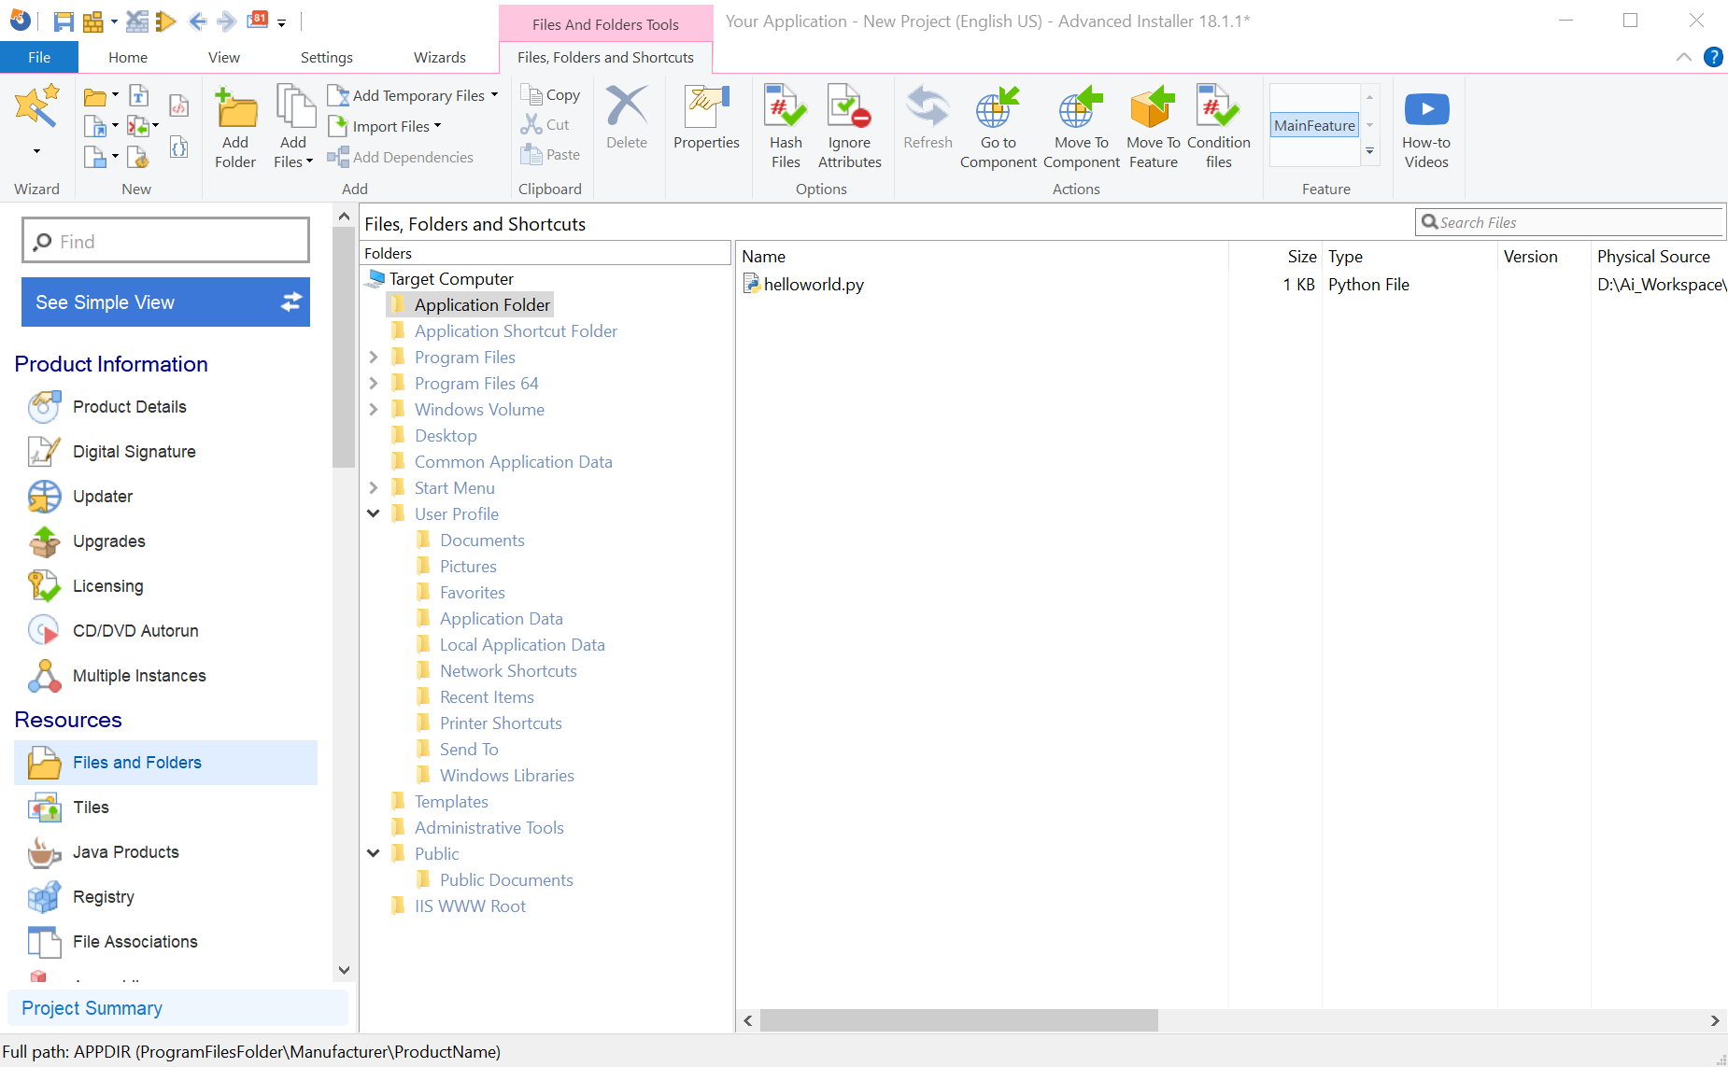Open Files and Folders page
Image resolution: width=1728 pixels, height=1067 pixels.
165,763
